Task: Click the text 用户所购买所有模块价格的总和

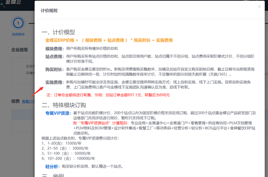Action: 92,49
